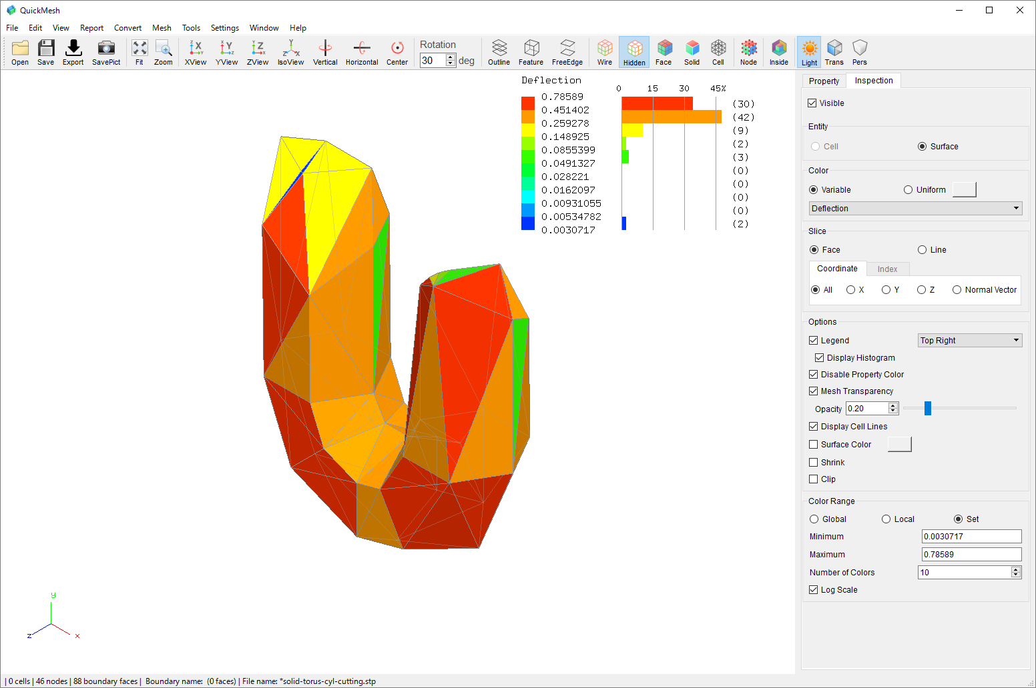1036x688 pixels.
Task: Switch to Cell display mode
Action: point(718,52)
